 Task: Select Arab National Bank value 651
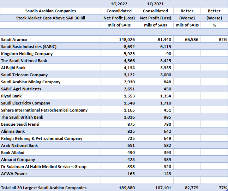click(119, 145)
